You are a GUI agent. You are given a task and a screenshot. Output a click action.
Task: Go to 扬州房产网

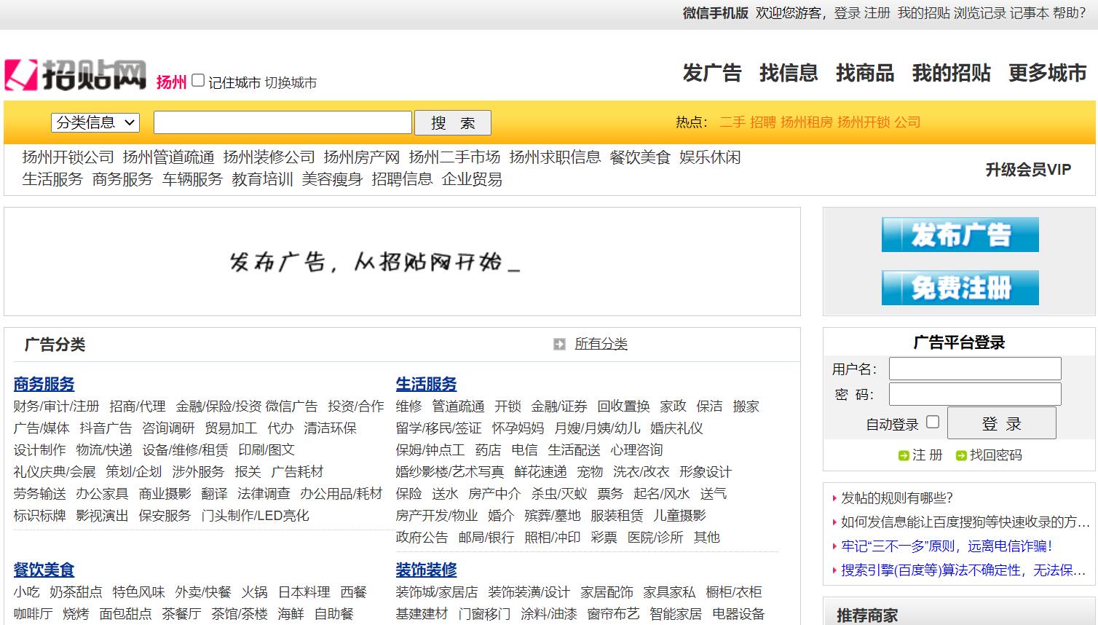pyautogui.click(x=362, y=157)
